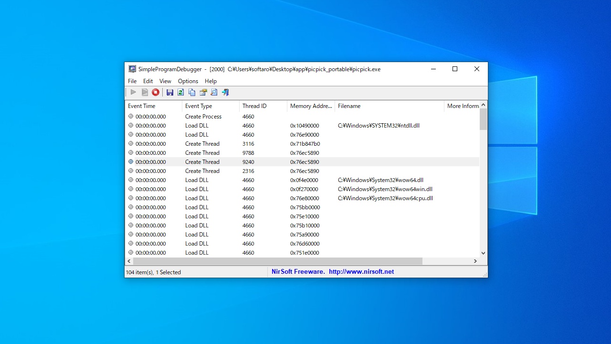This screenshot has height=344, width=611.
Task: Copy selected items using the copy icon
Action: (192, 92)
